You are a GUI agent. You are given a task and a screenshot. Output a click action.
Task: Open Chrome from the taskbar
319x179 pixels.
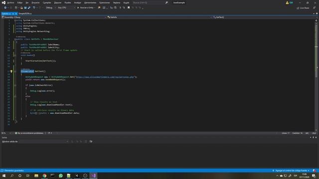pos(44,176)
